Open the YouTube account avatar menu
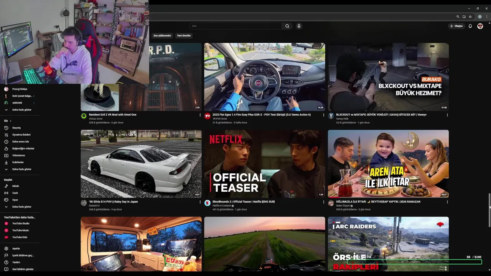Image resolution: width=491 pixels, height=276 pixels. 480,26
